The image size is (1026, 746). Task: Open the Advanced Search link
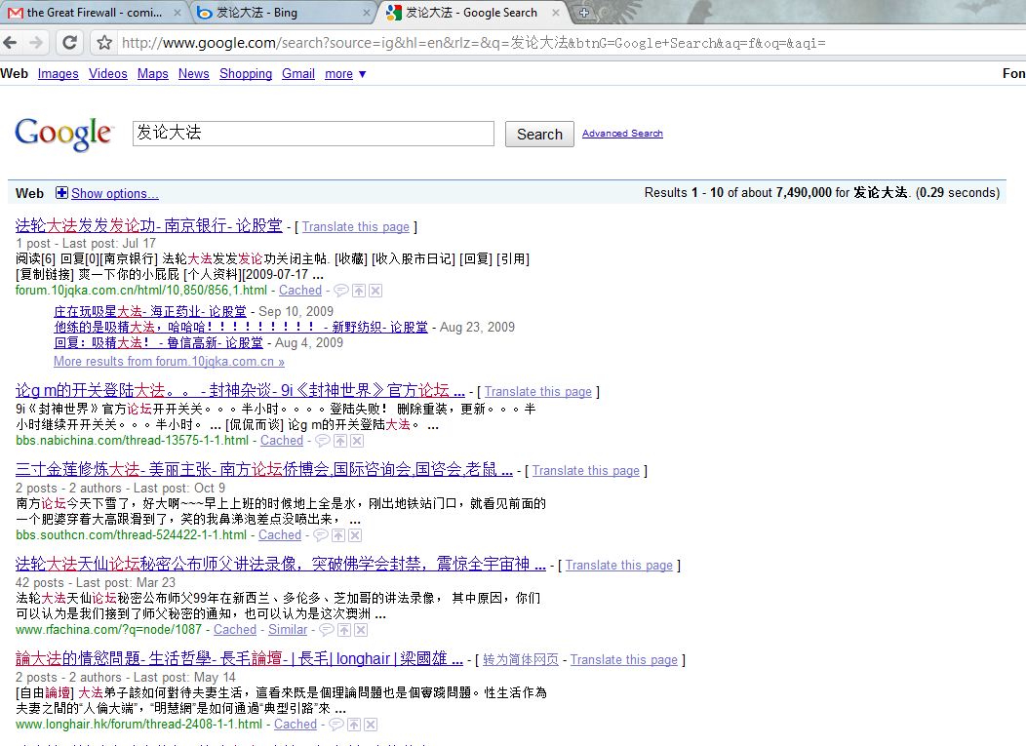point(622,134)
